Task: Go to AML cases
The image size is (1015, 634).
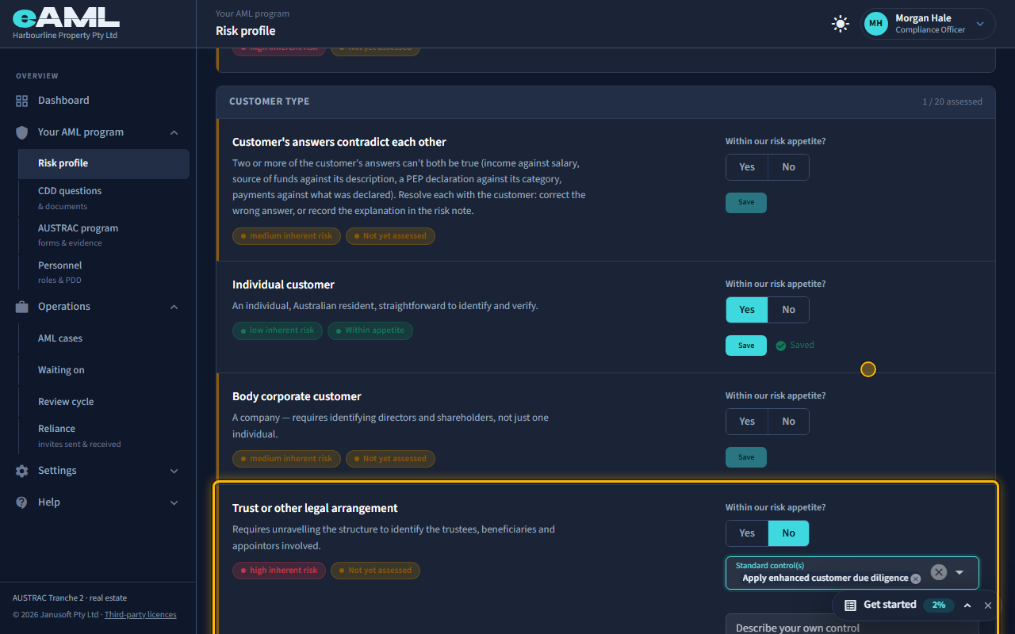Action: pyautogui.click(x=104, y=338)
